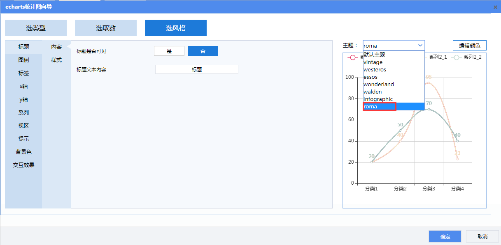
Task: Toggle the 系列2_1 legend entry
Action: (x=438, y=57)
